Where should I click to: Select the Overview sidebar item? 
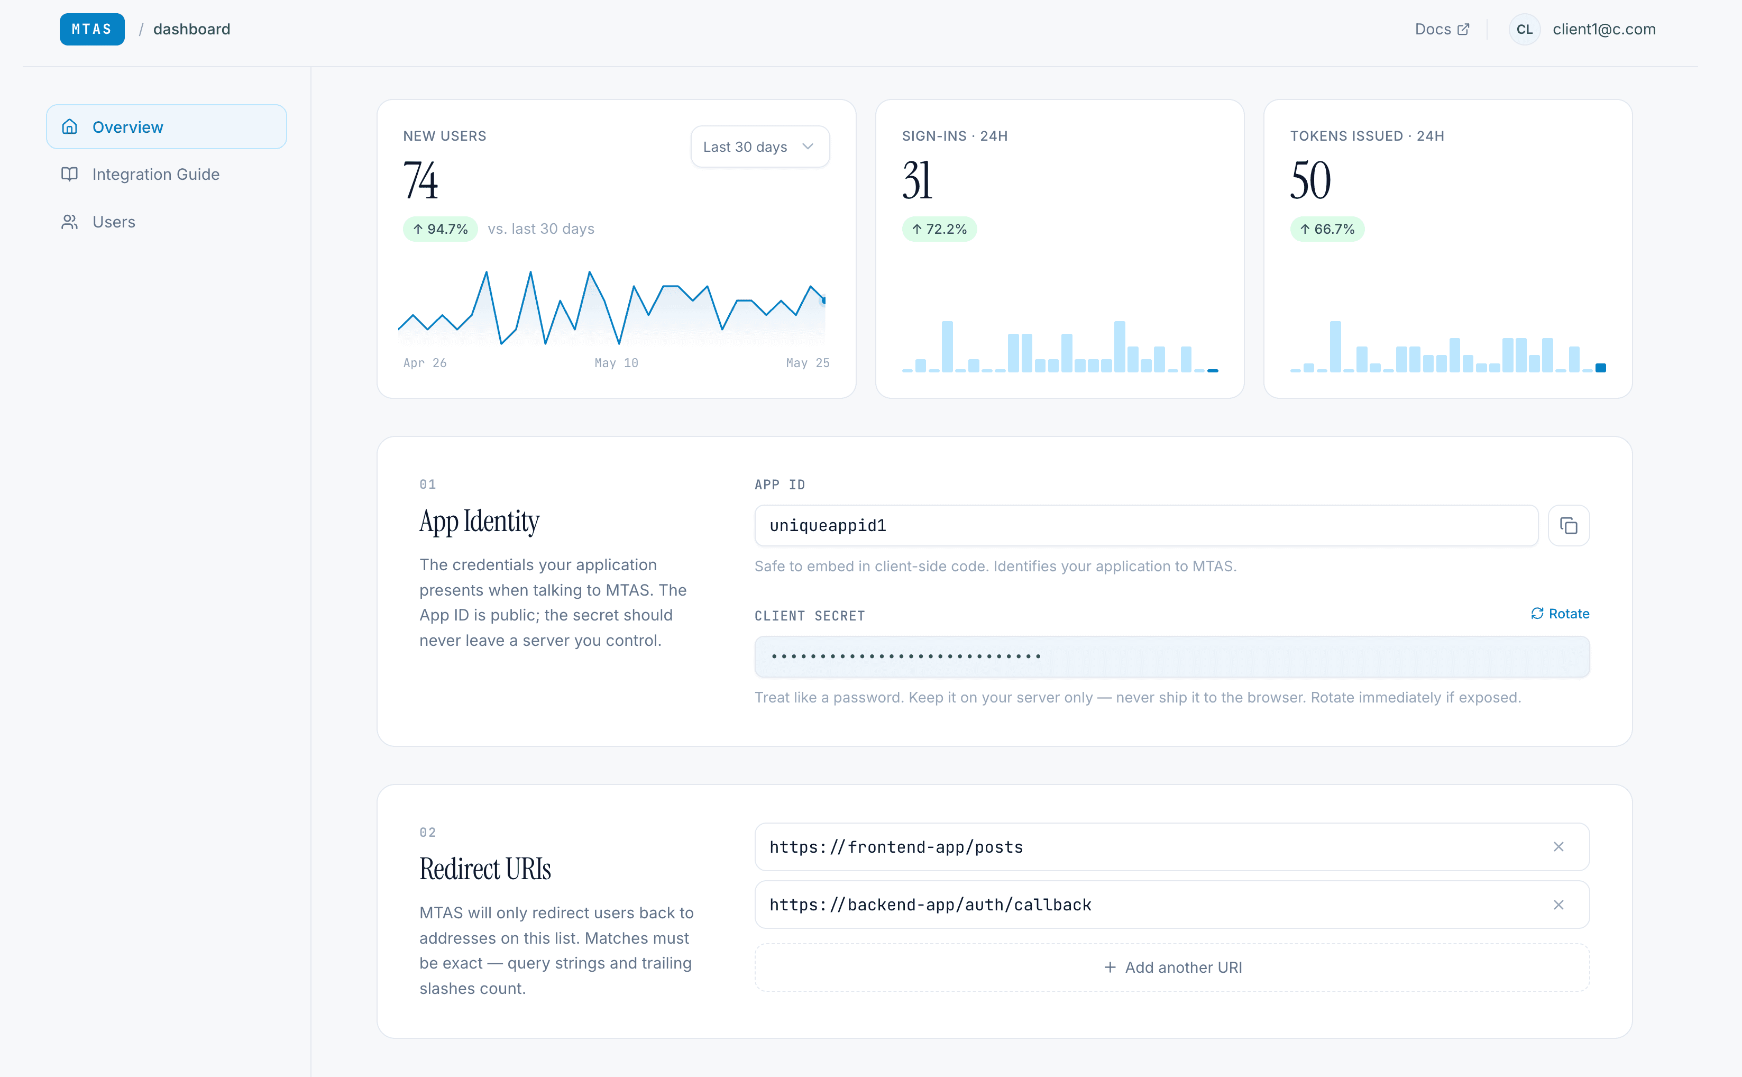point(167,127)
